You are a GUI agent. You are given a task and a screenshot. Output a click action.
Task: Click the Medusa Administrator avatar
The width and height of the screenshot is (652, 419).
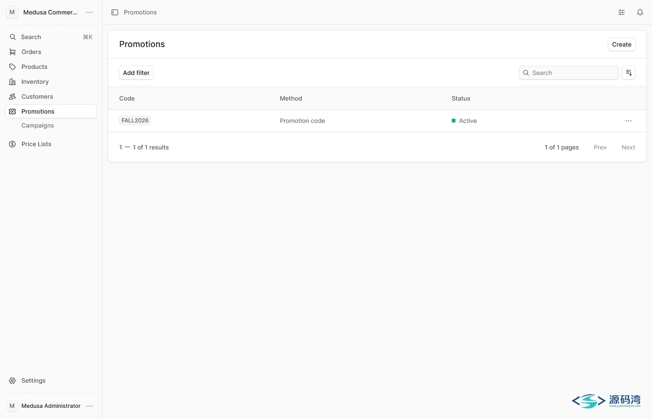click(12, 406)
